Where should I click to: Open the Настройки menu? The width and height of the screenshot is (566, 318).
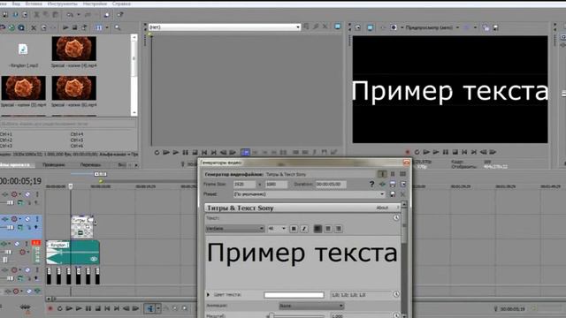pyautogui.click(x=95, y=4)
